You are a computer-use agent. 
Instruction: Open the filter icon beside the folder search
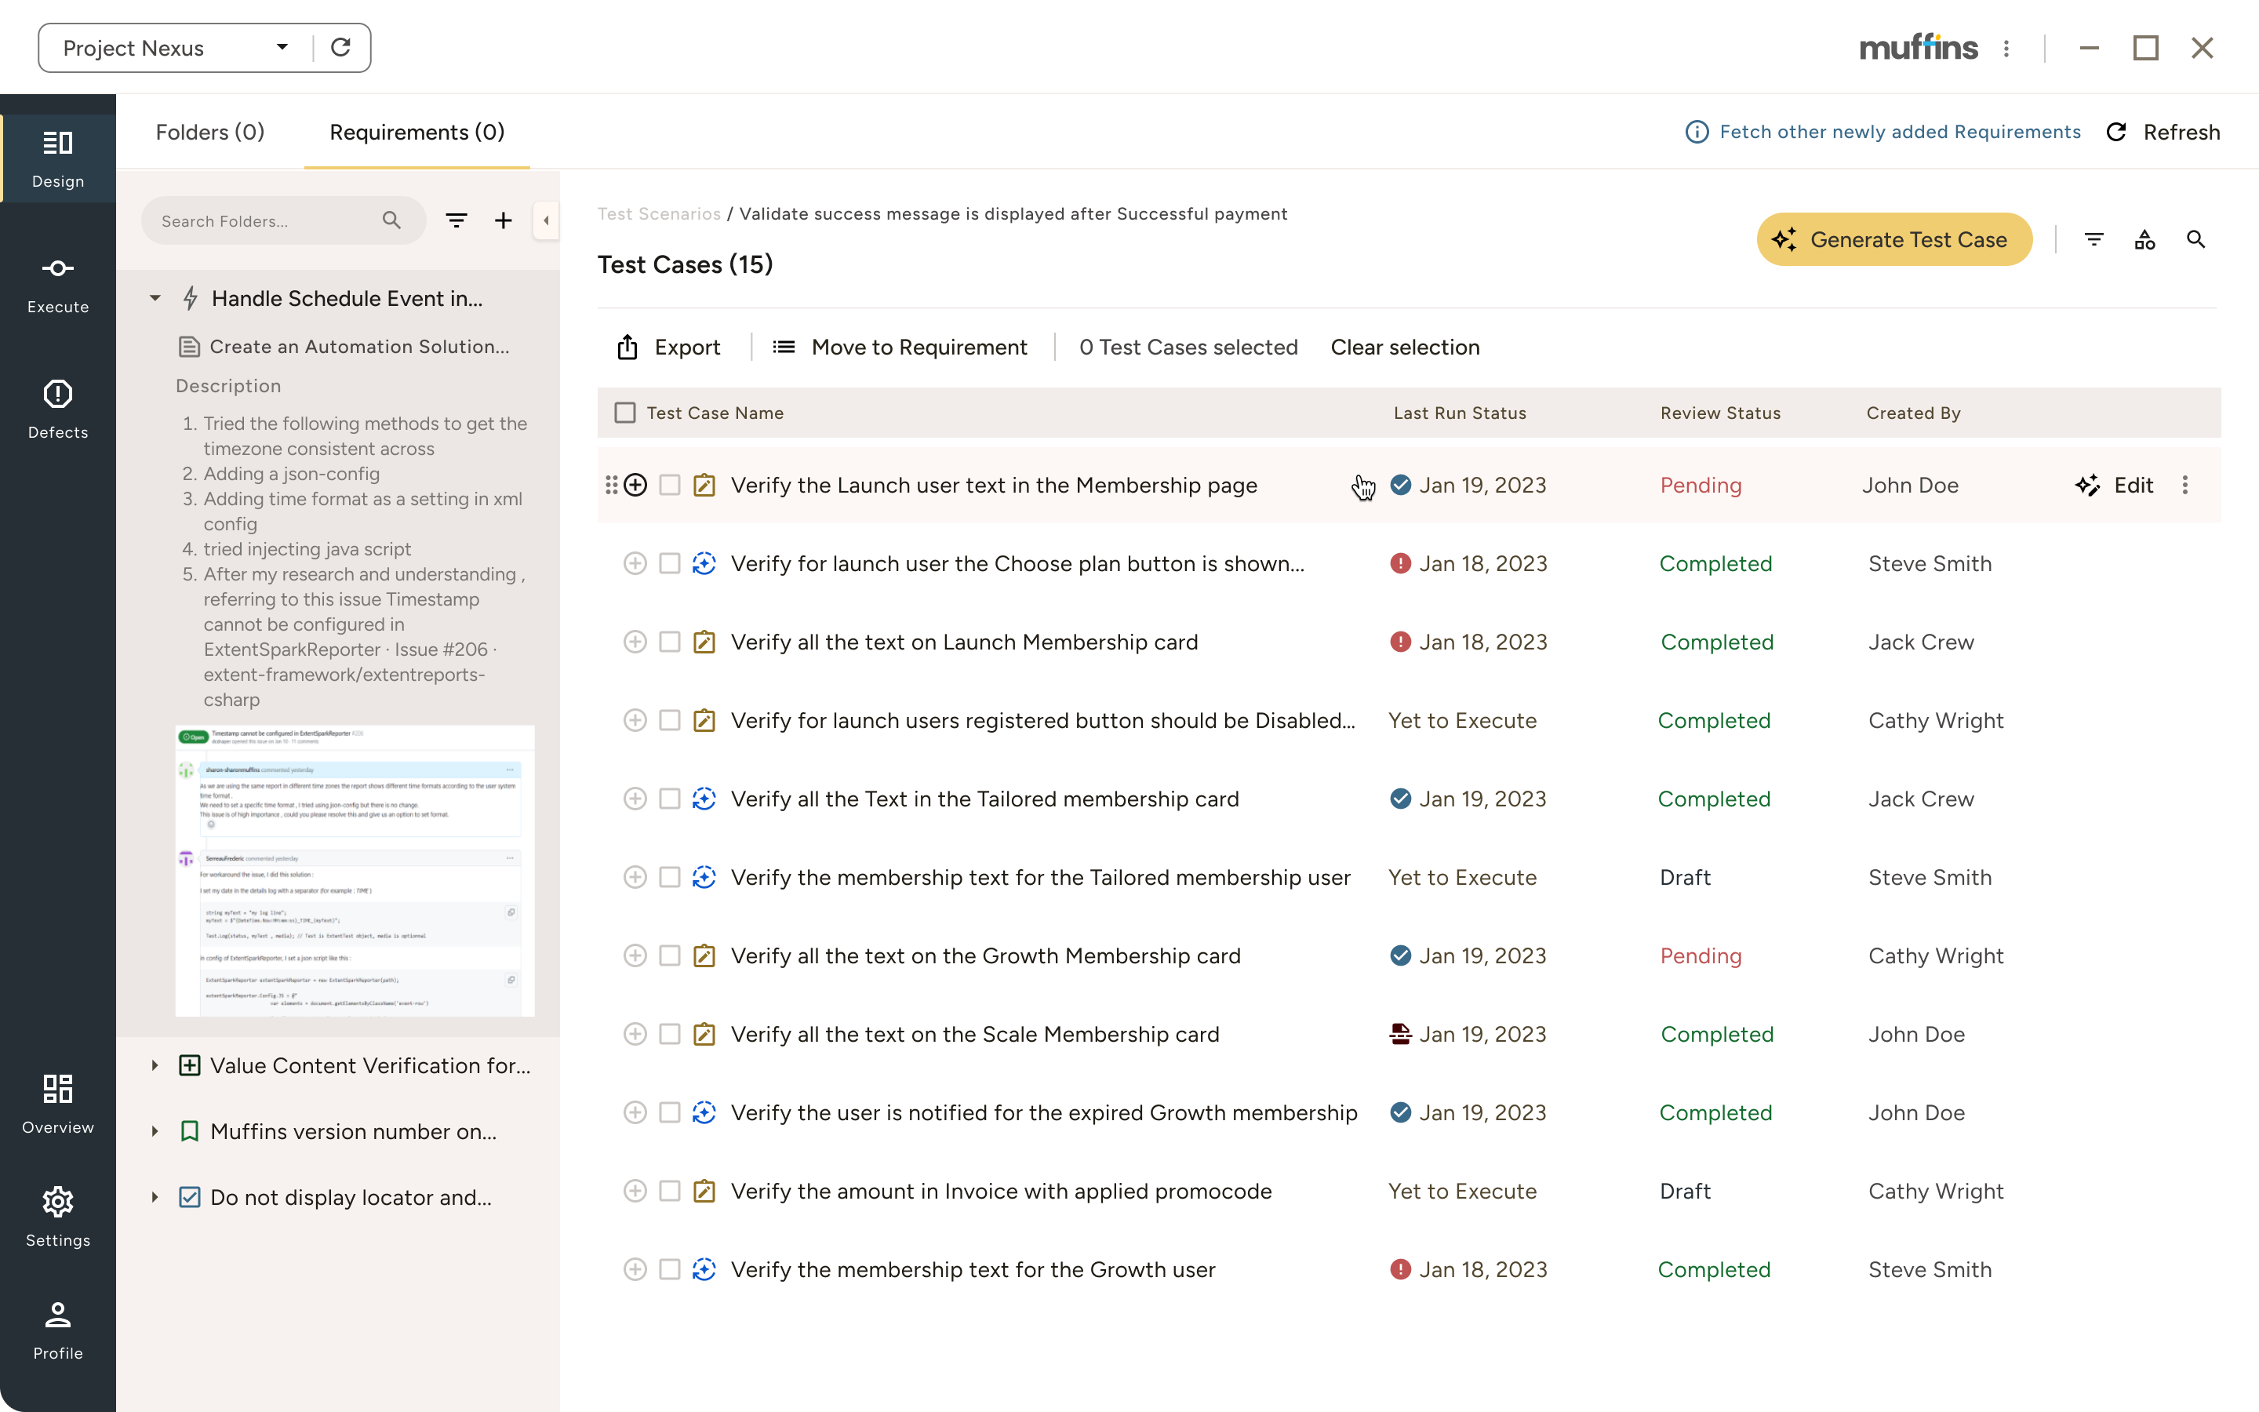pyautogui.click(x=457, y=220)
